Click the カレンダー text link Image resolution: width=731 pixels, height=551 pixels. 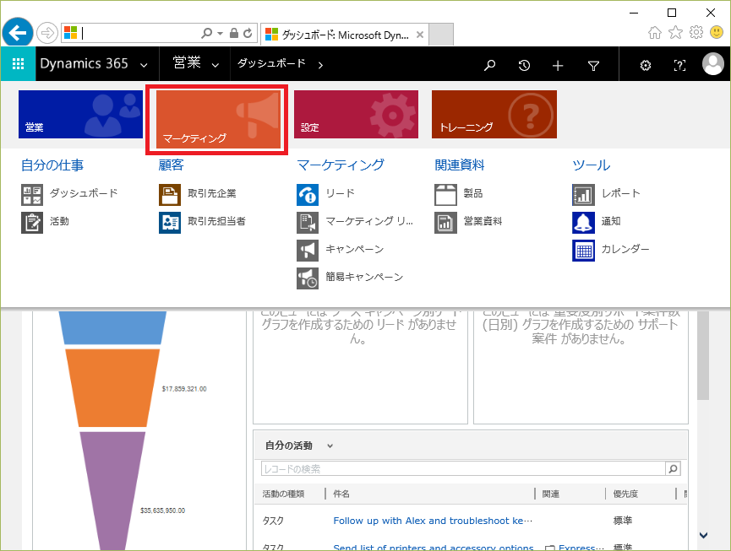pos(625,250)
